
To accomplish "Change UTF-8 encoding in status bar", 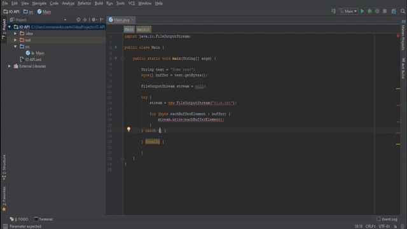I will pos(384,226).
